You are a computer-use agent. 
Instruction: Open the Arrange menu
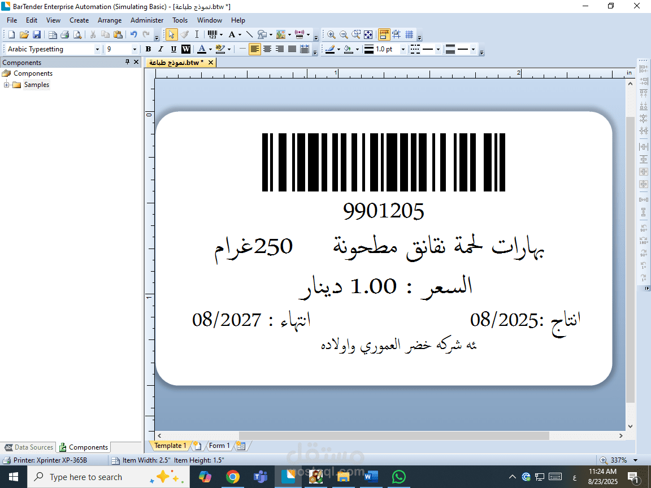tap(110, 20)
